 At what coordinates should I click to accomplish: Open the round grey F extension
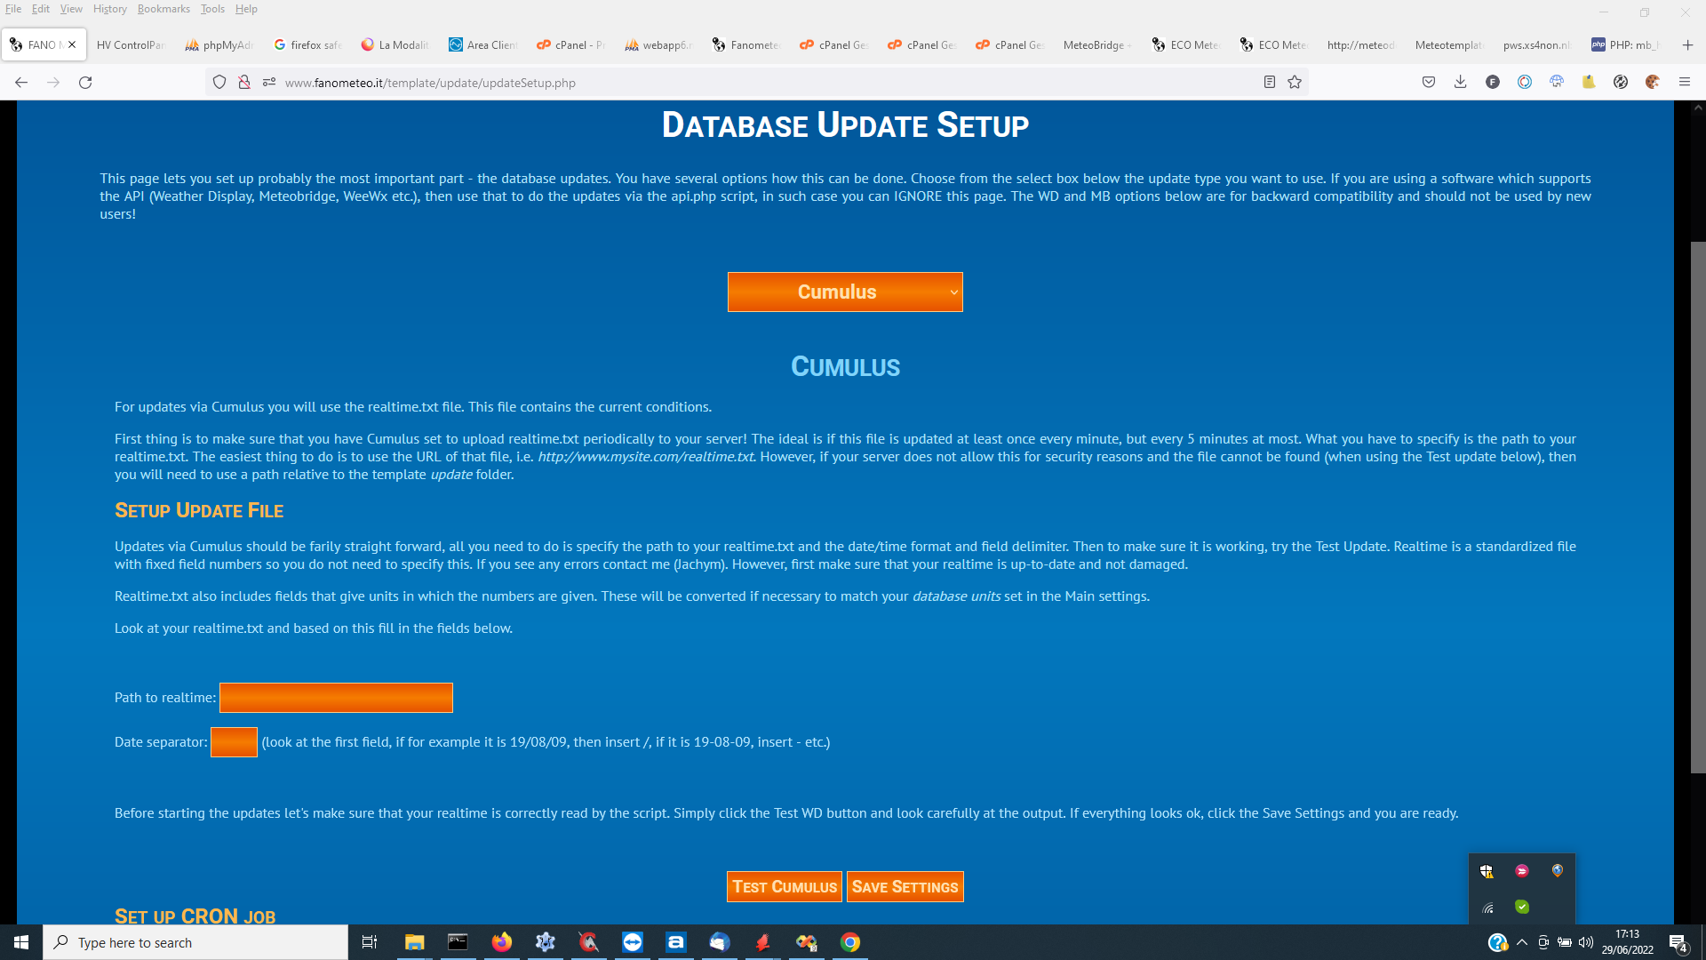[x=1493, y=83]
